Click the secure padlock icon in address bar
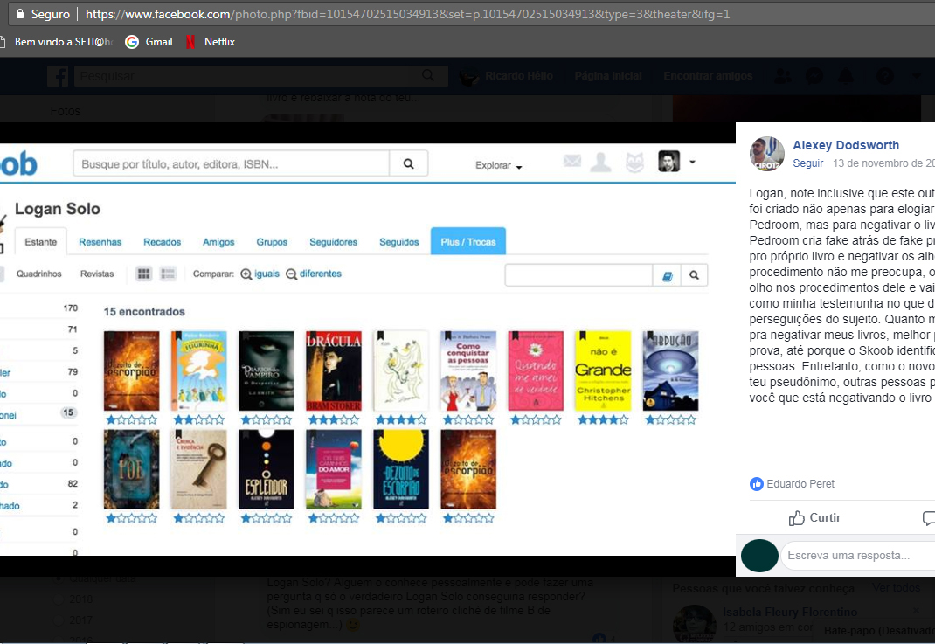 point(20,14)
